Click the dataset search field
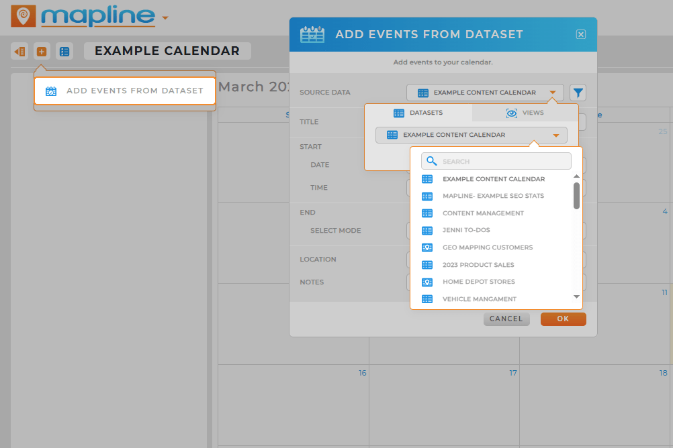This screenshot has height=448, width=673. pyautogui.click(x=496, y=161)
